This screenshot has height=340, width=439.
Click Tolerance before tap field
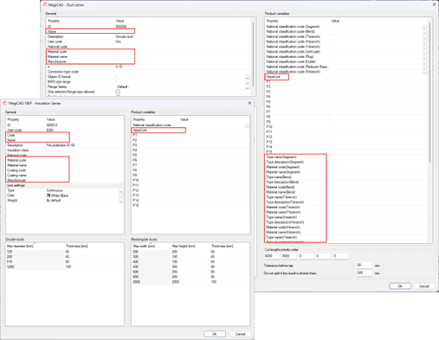(x=364, y=266)
